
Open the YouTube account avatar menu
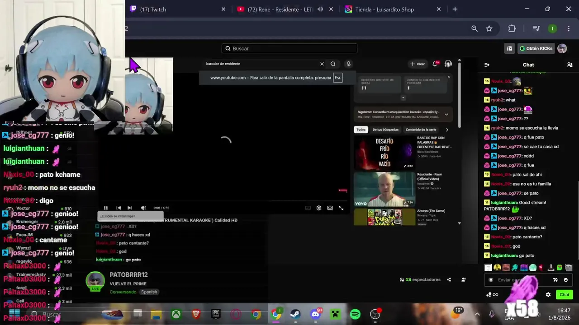pyautogui.click(x=448, y=64)
